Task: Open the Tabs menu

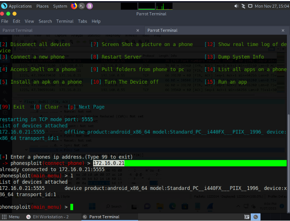Action: point(82,21)
